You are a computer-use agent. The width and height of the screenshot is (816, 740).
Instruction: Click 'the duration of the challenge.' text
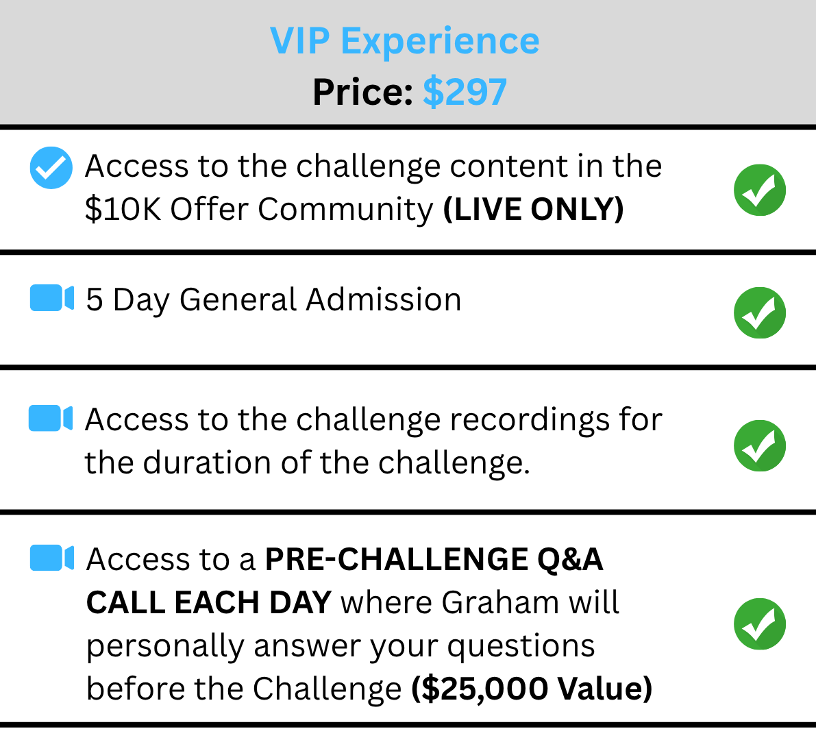(x=308, y=463)
